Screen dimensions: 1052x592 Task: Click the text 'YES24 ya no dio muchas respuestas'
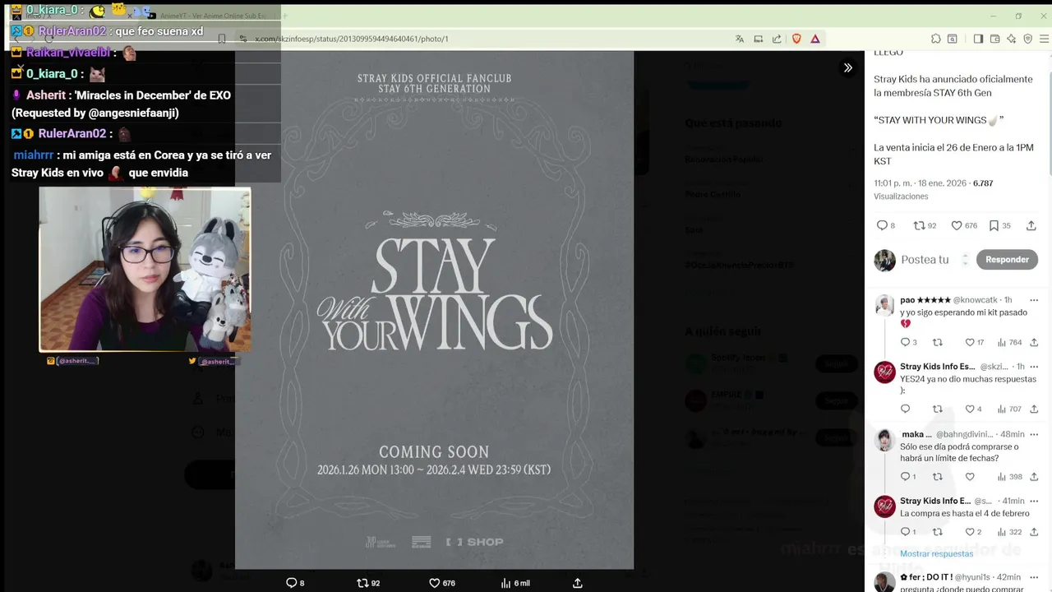(x=968, y=380)
